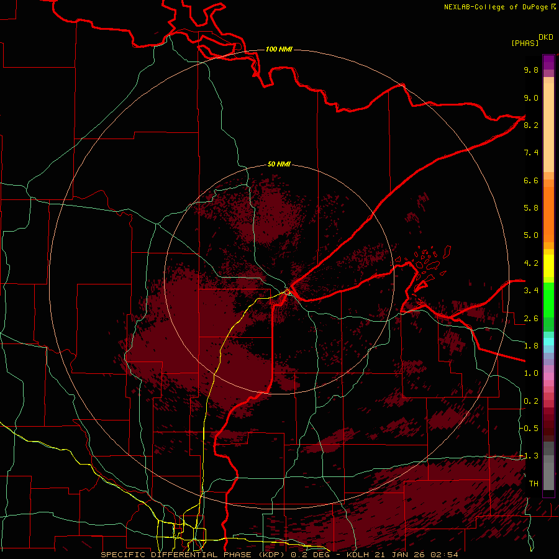The height and width of the screenshot is (559, 559).
Task: Click the 100 NMI range ring label
Action: pos(279,49)
